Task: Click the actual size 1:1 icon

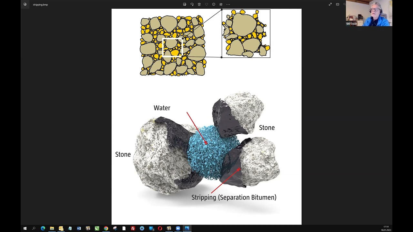Action: pyautogui.click(x=337, y=4)
